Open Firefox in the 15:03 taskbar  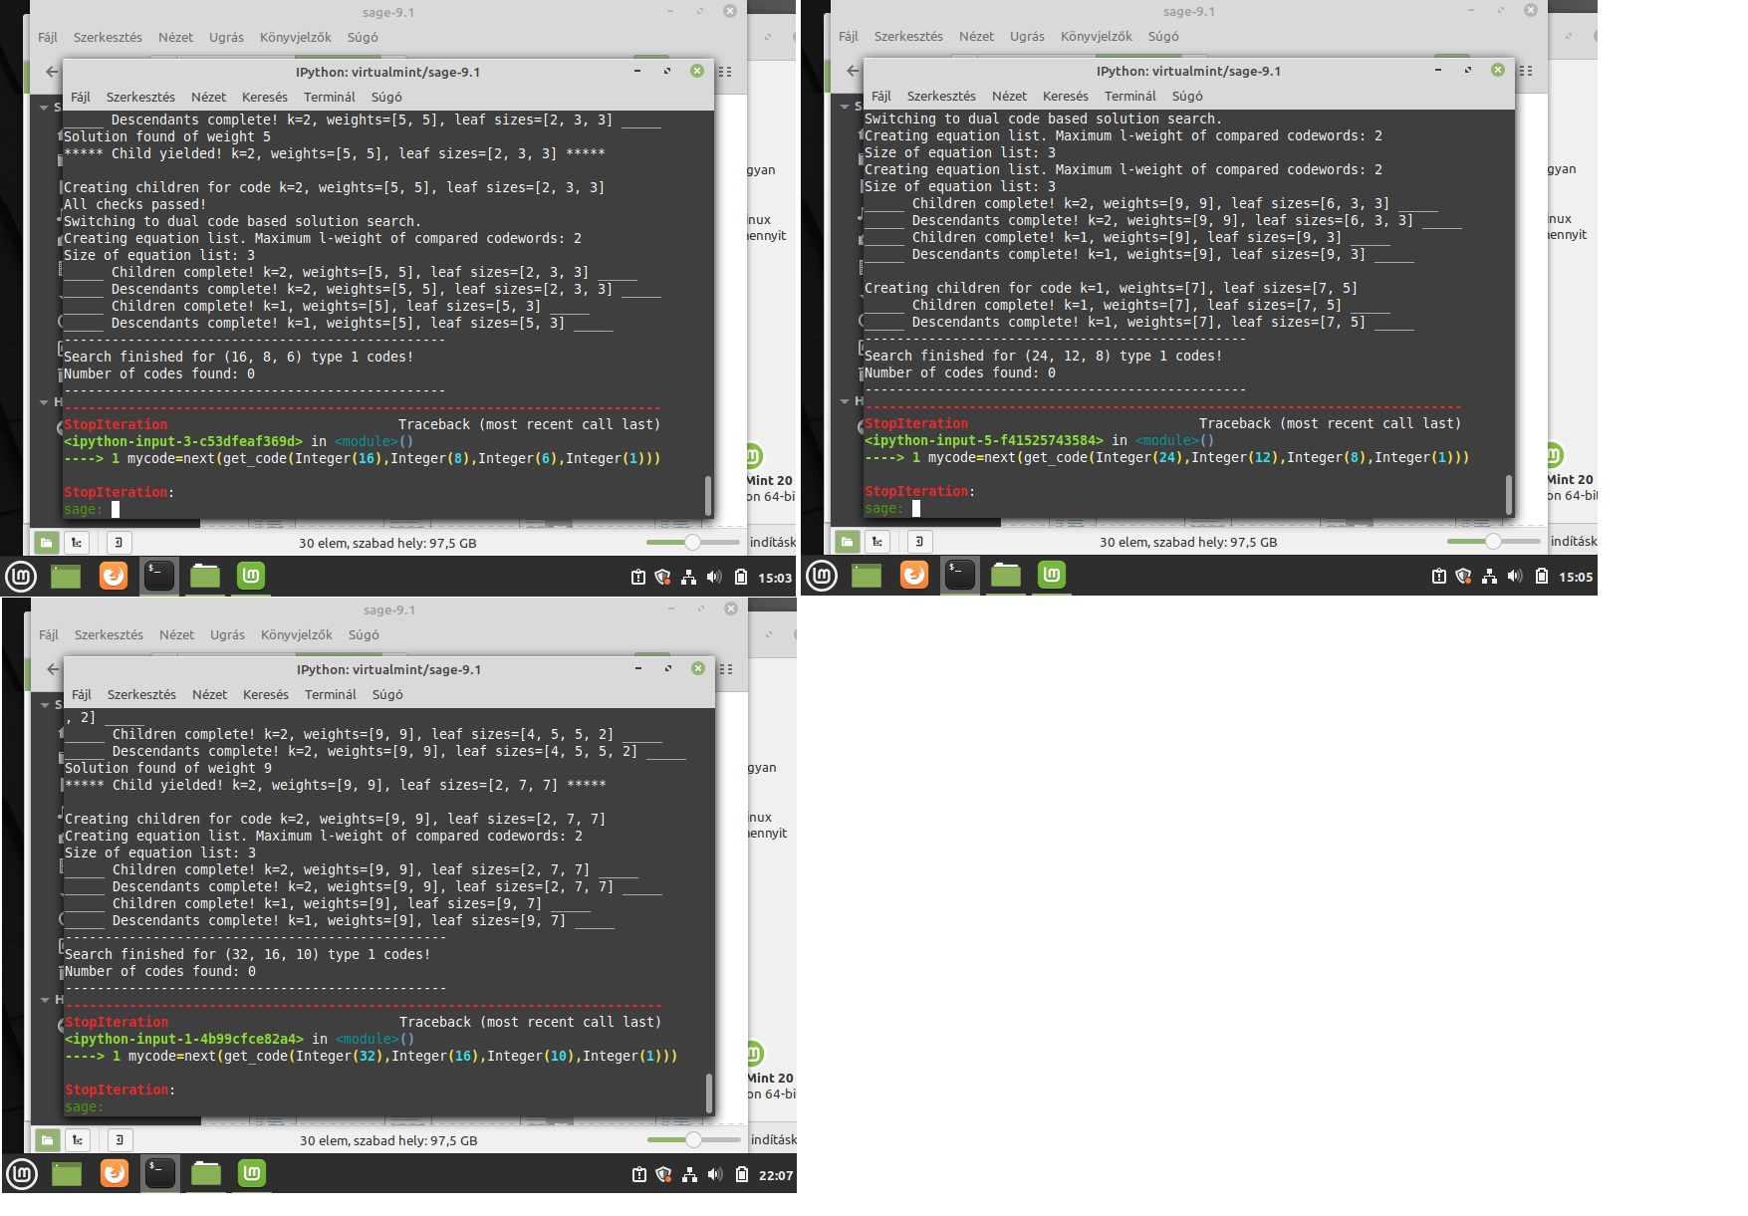click(114, 576)
